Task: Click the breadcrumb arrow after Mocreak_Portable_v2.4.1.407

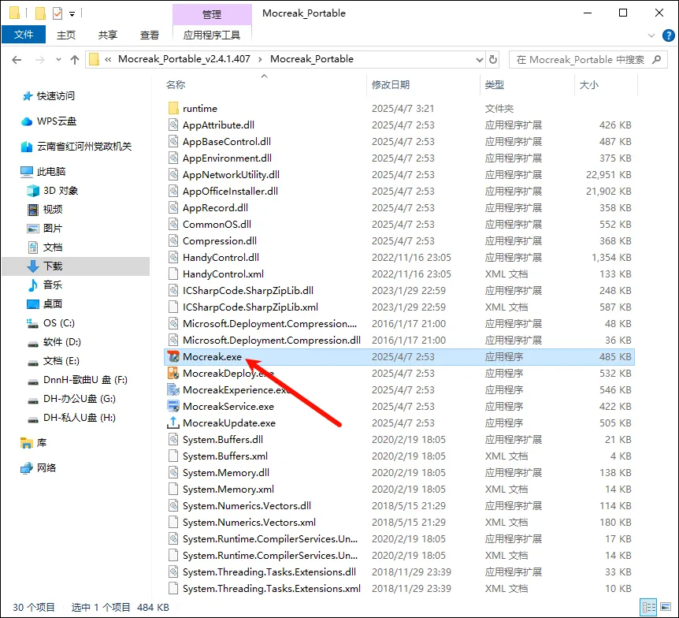Action: 260,59
